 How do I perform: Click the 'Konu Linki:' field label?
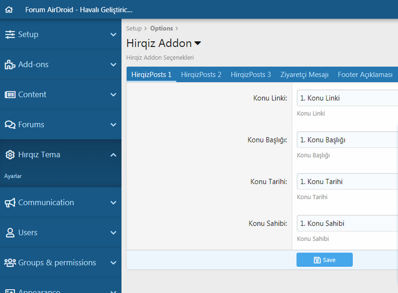[x=270, y=98]
